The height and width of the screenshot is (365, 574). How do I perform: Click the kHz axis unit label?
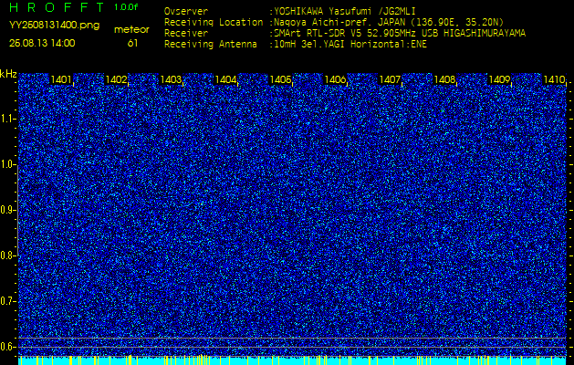point(8,74)
